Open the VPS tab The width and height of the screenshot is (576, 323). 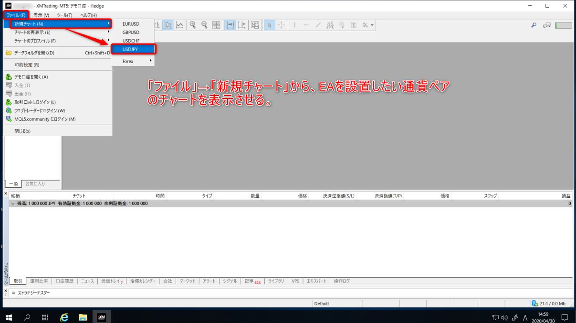(295, 281)
